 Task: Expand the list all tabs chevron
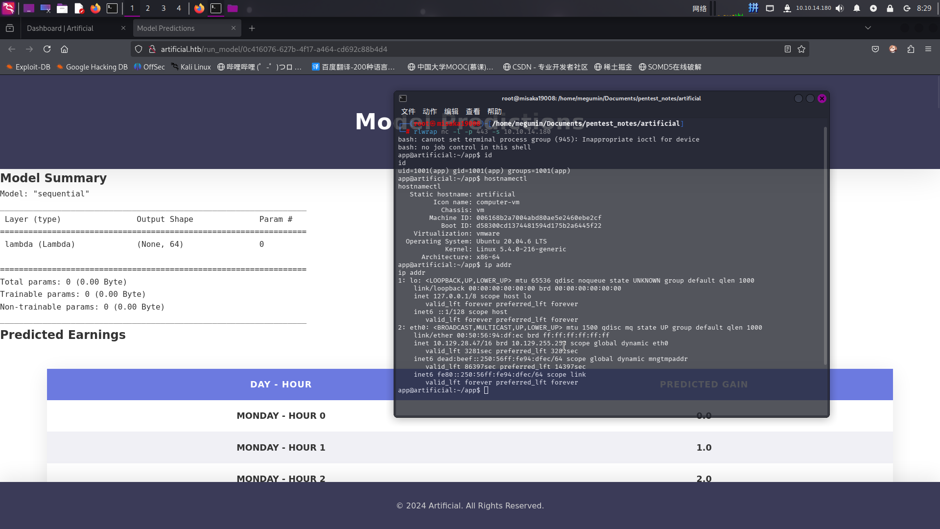(x=868, y=28)
